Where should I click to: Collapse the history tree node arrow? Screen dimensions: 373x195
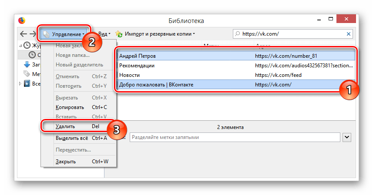(x=20, y=46)
